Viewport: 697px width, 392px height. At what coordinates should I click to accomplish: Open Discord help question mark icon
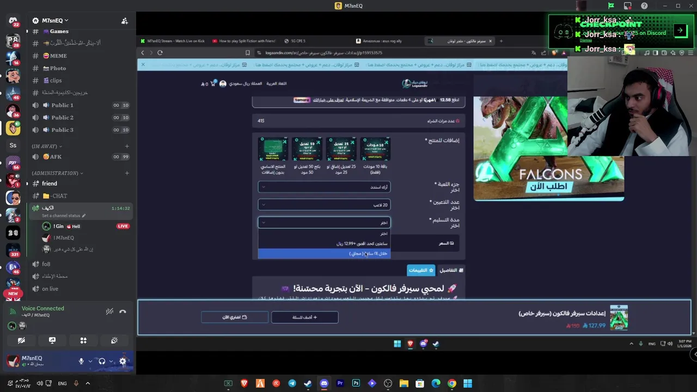pyautogui.click(x=644, y=5)
